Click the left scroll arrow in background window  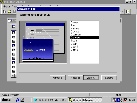click(13, 76)
